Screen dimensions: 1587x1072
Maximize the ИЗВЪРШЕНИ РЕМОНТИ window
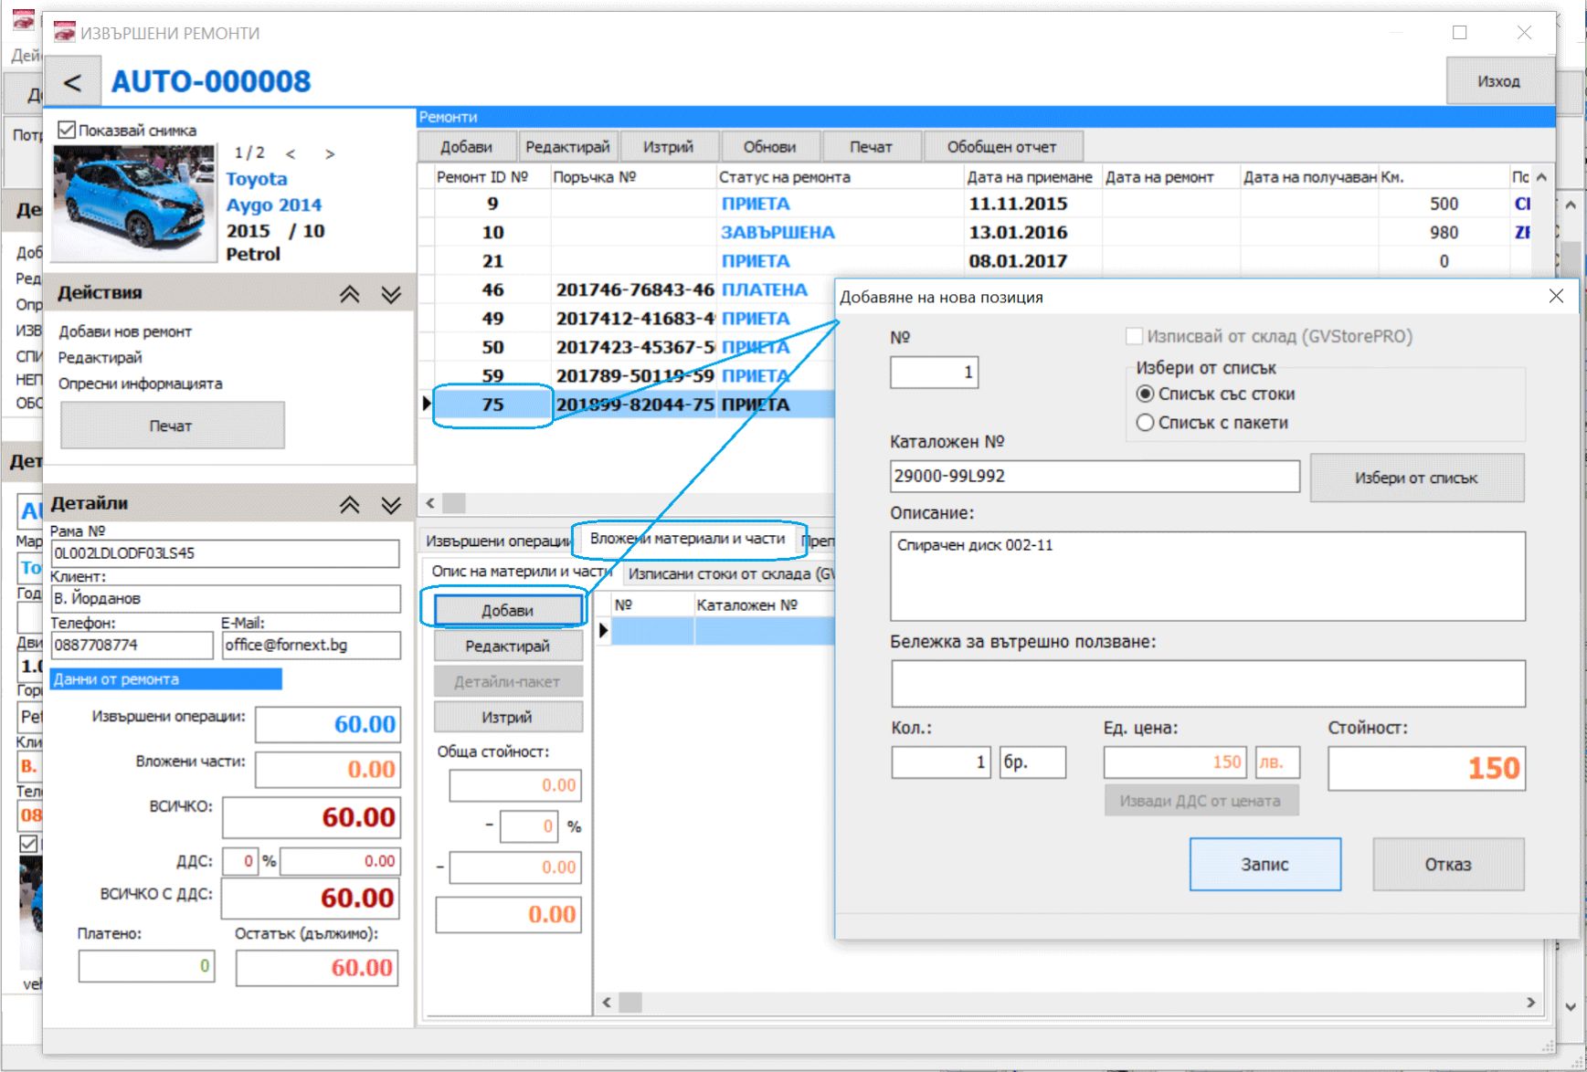[x=1460, y=33]
